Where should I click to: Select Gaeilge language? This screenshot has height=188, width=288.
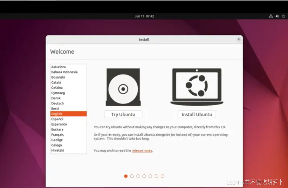68,140
